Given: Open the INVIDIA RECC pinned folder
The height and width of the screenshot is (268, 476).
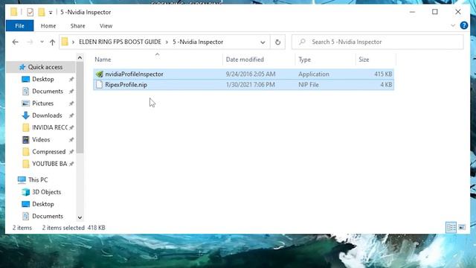Looking at the screenshot, I should [x=50, y=127].
